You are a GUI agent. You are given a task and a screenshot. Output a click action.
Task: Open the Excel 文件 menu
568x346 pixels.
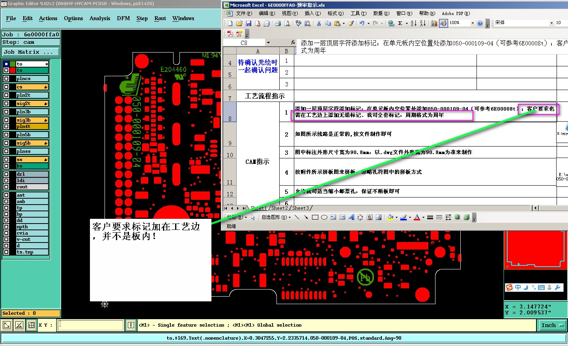click(244, 13)
